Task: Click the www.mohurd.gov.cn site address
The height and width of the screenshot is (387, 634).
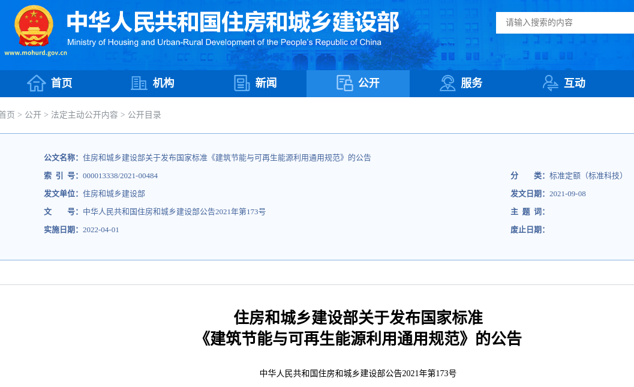Action: coord(35,53)
